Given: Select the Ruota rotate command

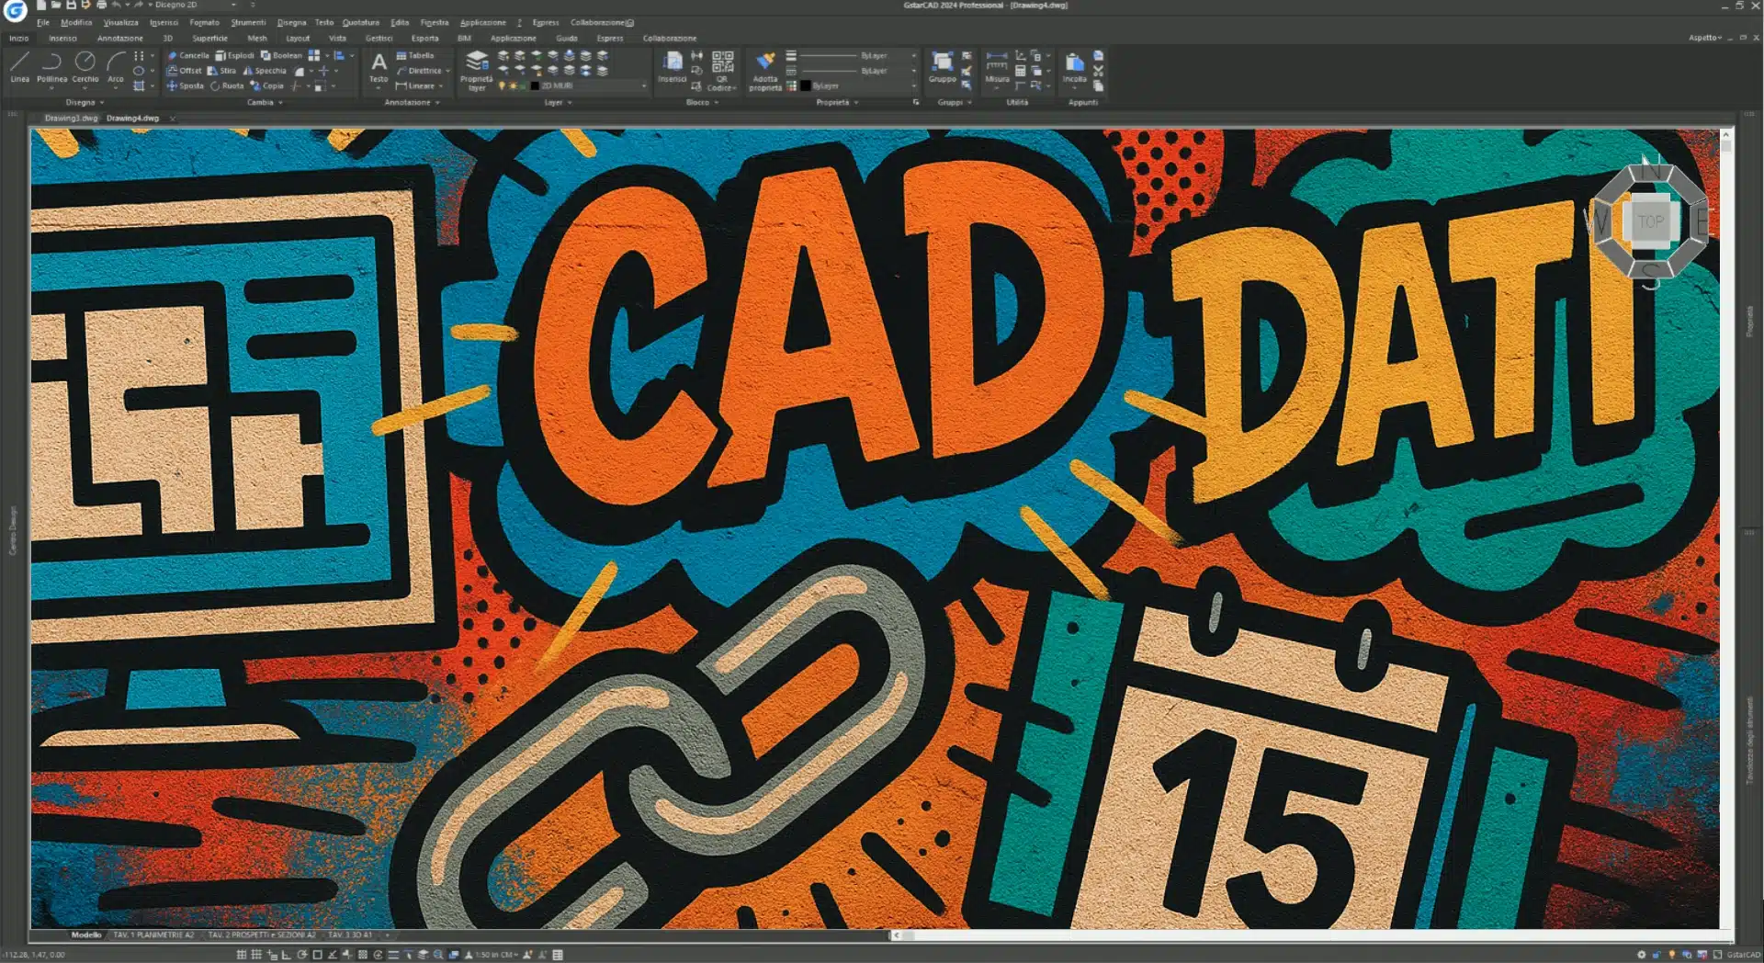Looking at the screenshot, I should pos(227,85).
